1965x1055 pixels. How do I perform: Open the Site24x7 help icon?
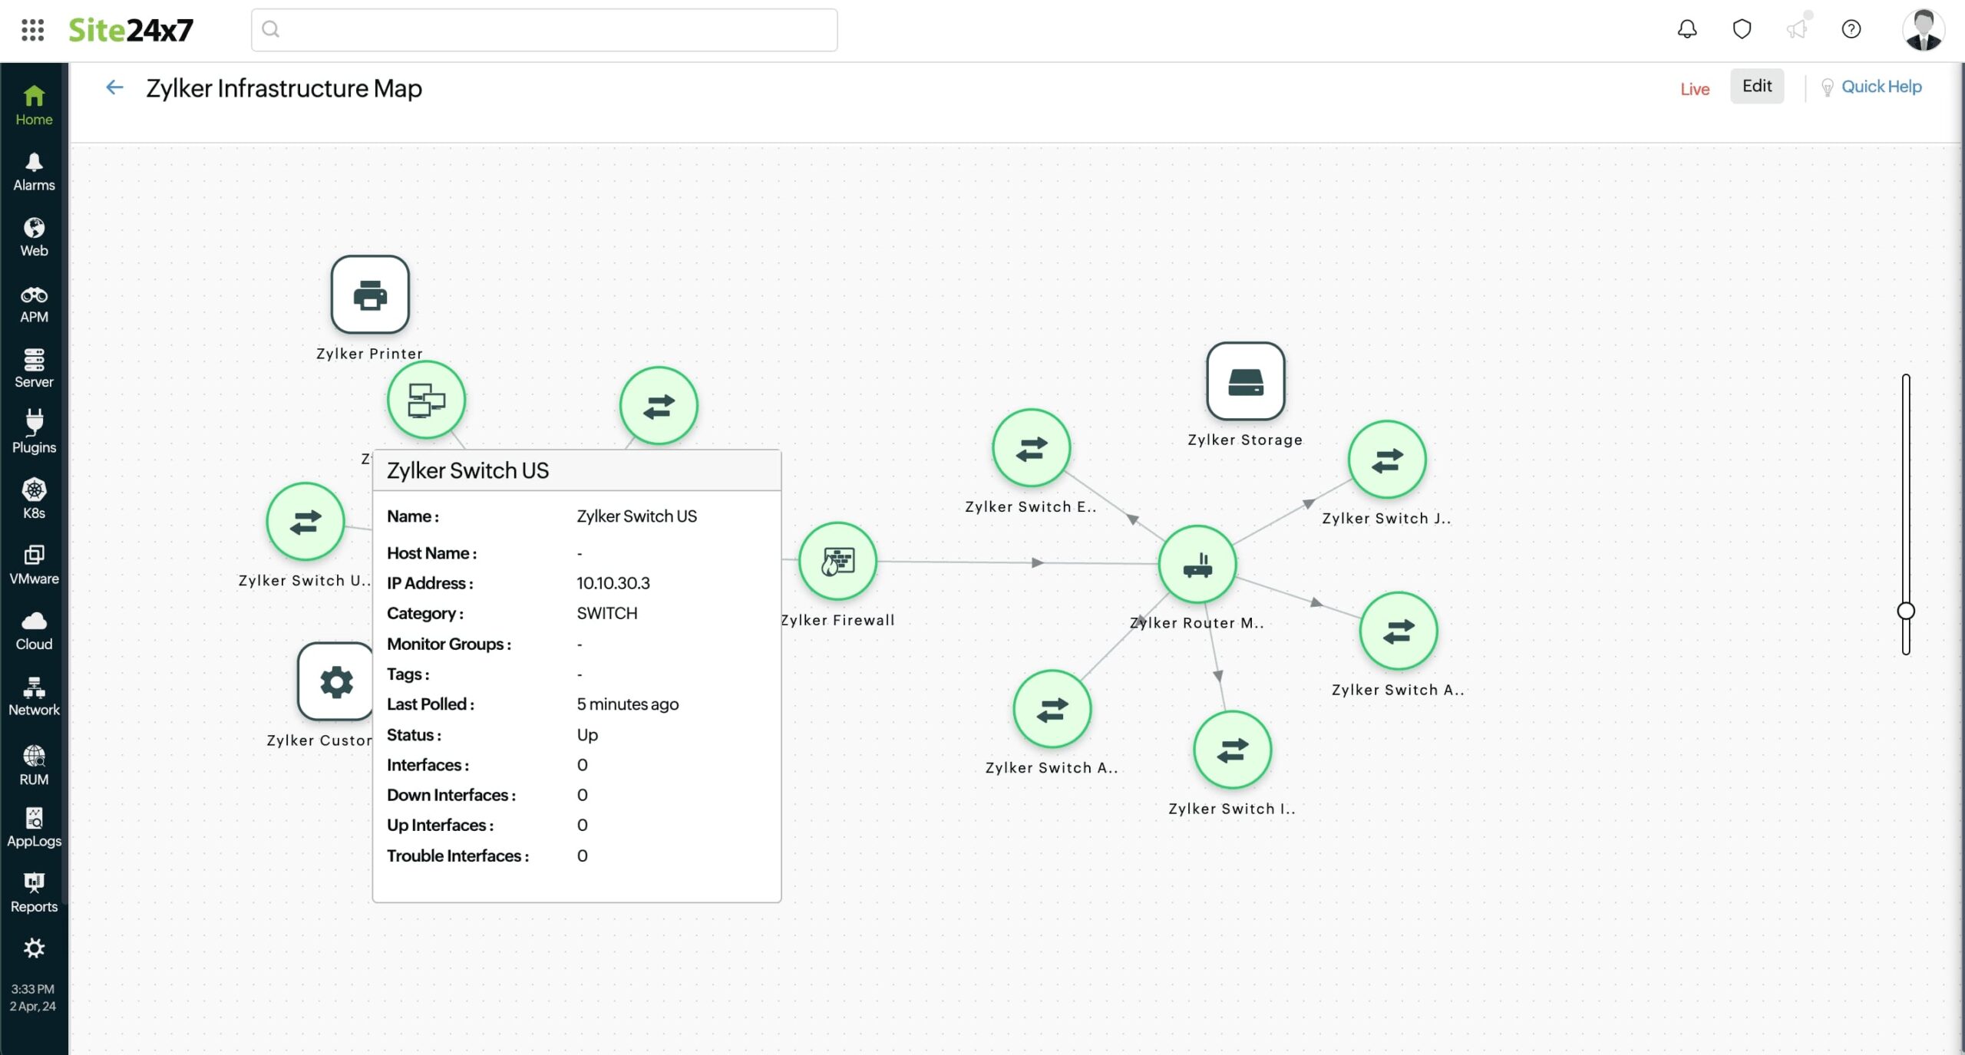point(1851,29)
